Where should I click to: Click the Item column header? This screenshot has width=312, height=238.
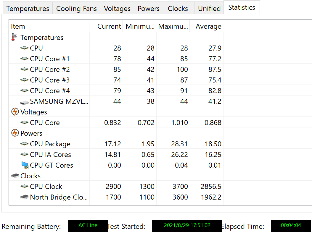49,26
